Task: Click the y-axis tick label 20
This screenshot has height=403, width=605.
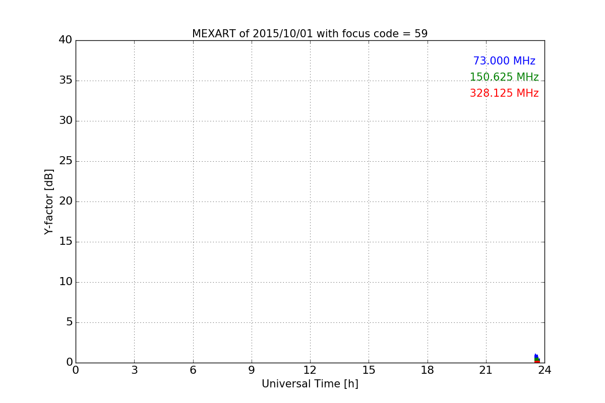Action: (66, 201)
